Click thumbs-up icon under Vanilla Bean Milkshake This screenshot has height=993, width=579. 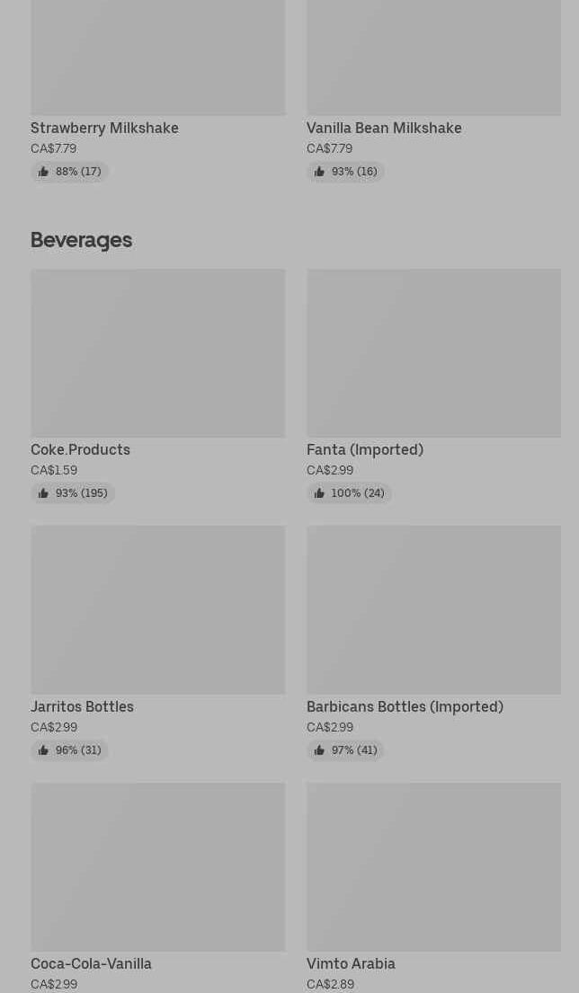[319, 172]
